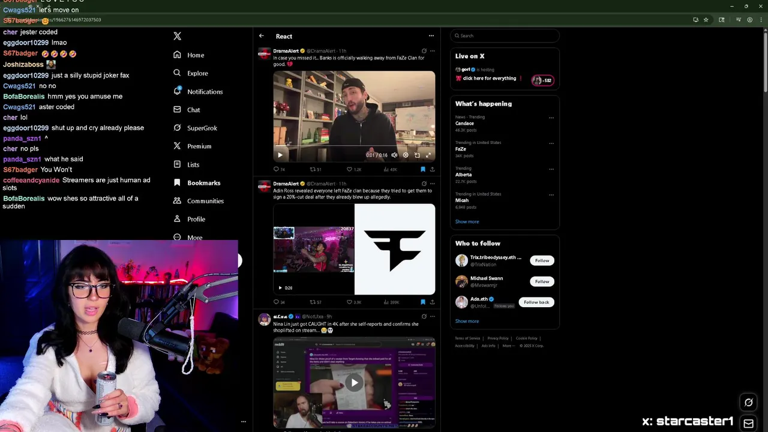Open options for the Alberta trend
Viewport: 768px width, 432px height.
551,169
